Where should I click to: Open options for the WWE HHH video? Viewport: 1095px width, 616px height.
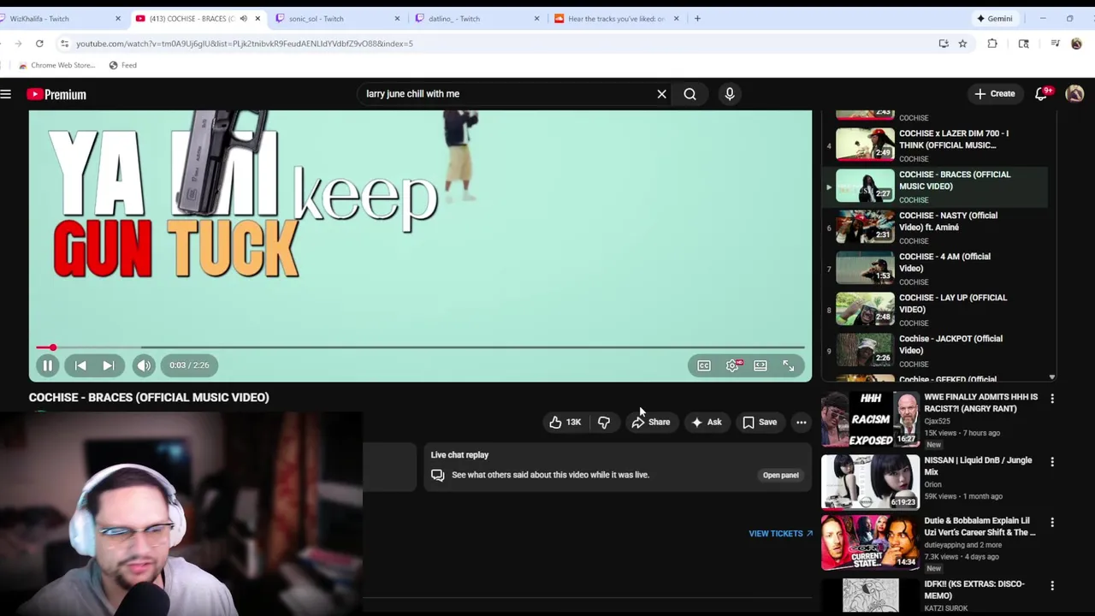[x=1052, y=399]
